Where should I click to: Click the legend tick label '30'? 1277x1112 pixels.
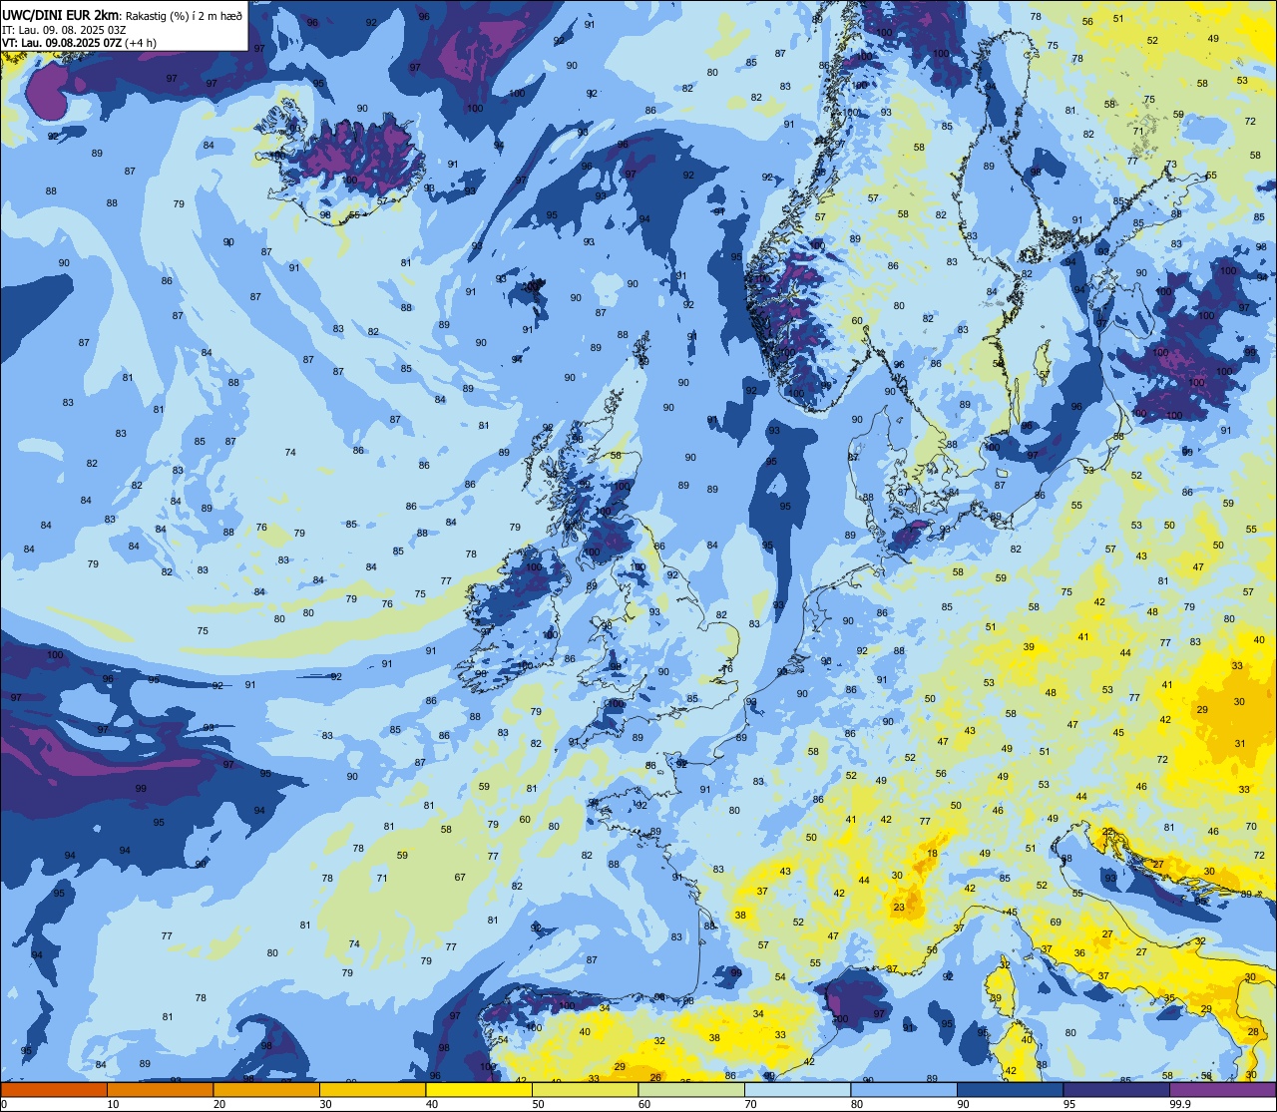pyautogui.click(x=325, y=1104)
